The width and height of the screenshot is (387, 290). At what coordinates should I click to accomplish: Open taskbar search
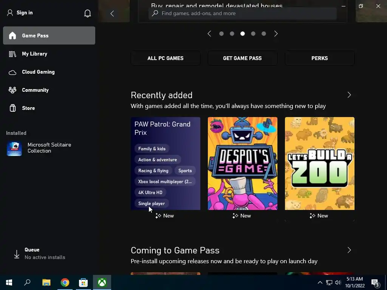click(x=27, y=282)
